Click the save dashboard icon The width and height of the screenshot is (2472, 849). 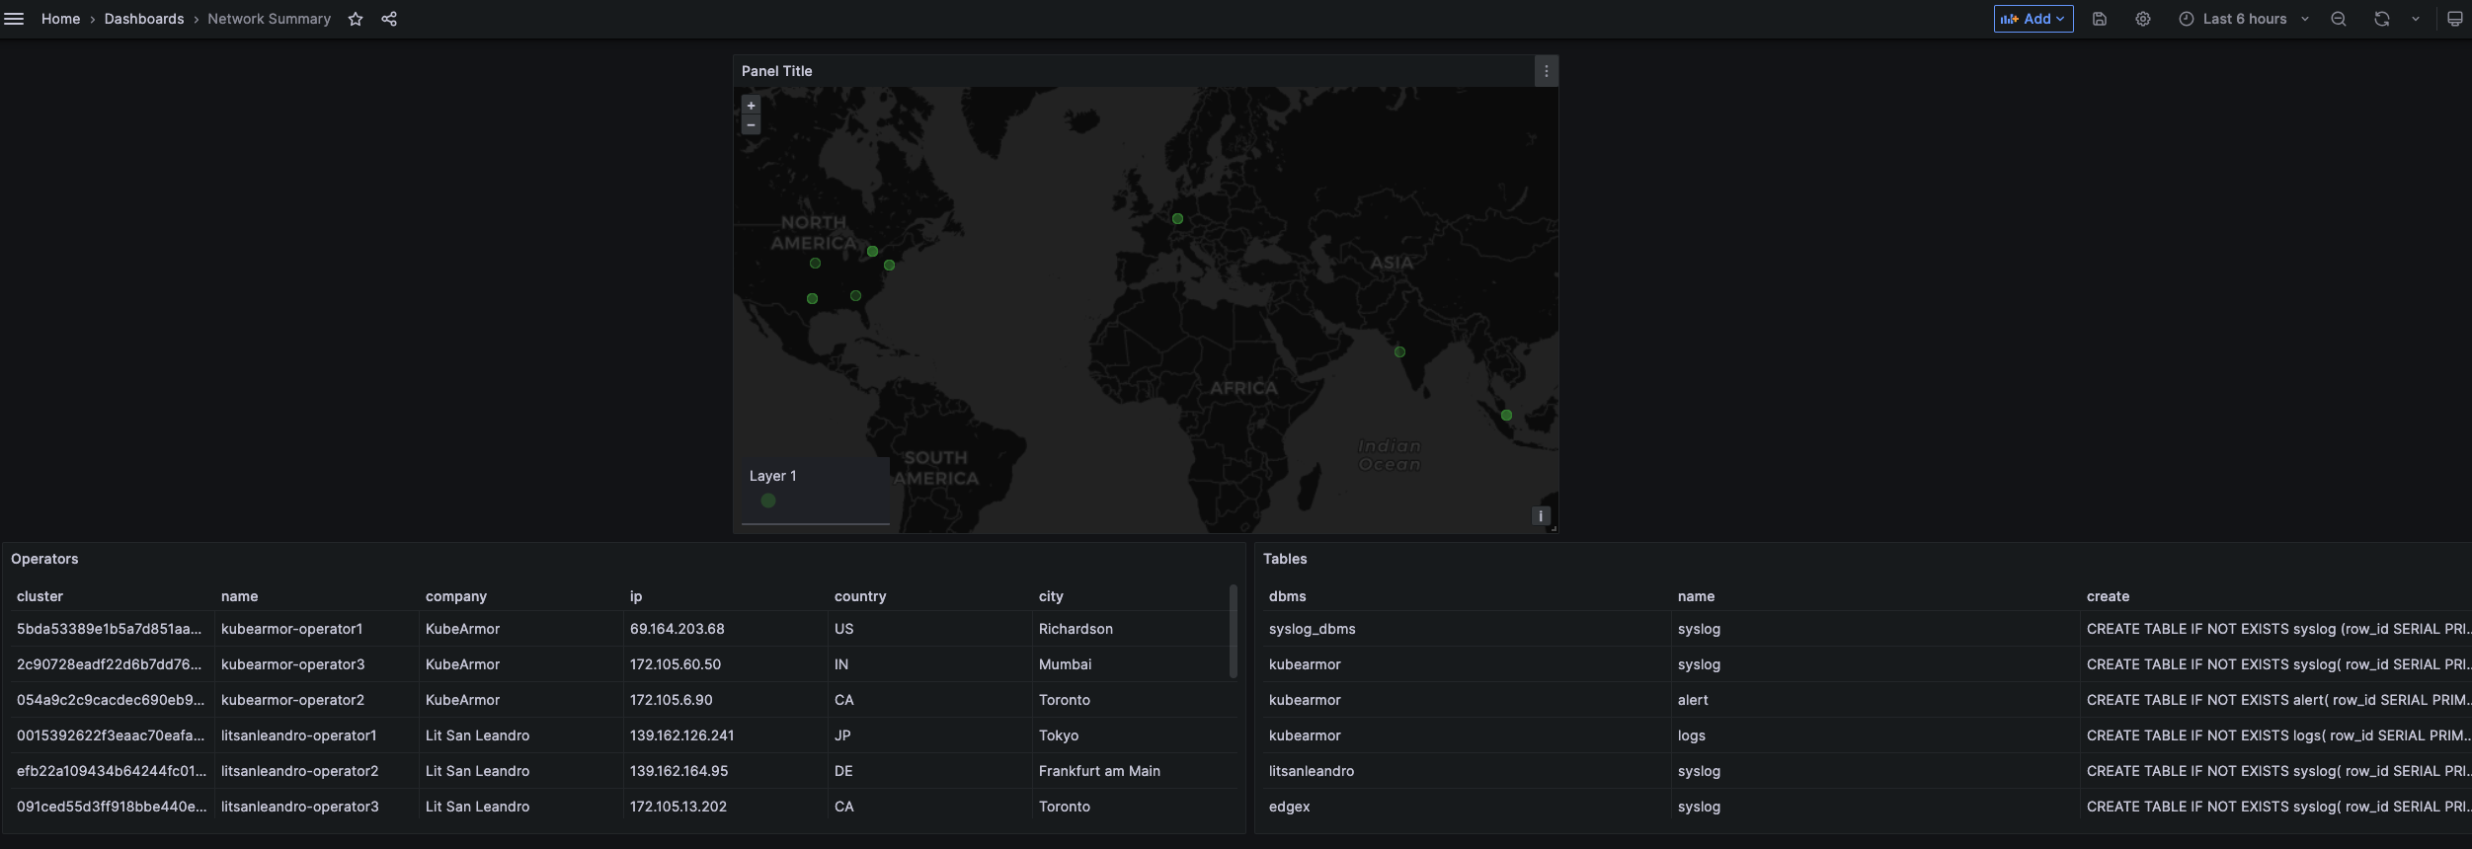click(2100, 19)
